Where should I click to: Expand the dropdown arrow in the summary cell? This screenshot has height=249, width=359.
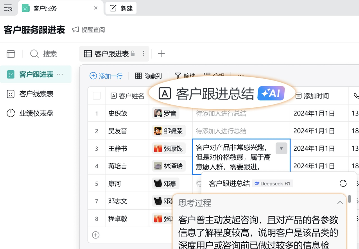pyautogui.click(x=282, y=148)
